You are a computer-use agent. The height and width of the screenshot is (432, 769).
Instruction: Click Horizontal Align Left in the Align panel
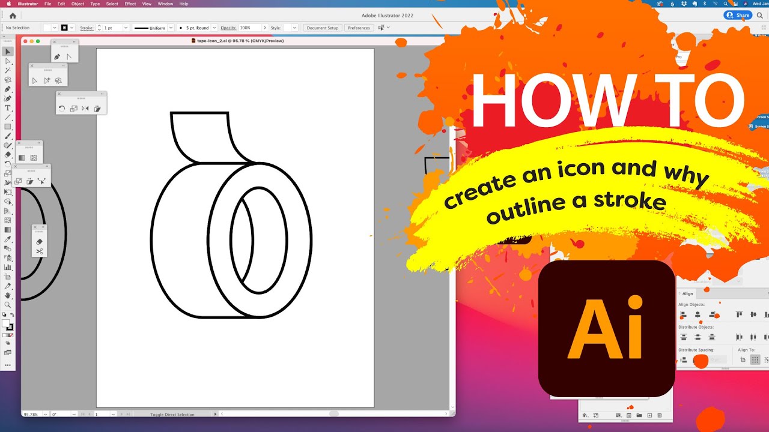pyautogui.click(x=683, y=314)
